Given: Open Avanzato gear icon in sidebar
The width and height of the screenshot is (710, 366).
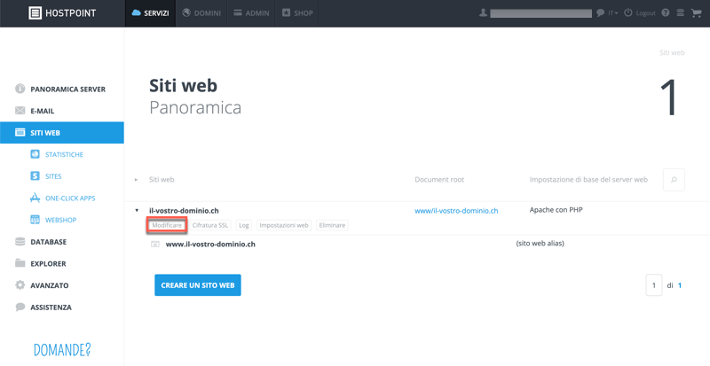Looking at the screenshot, I should point(20,285).
